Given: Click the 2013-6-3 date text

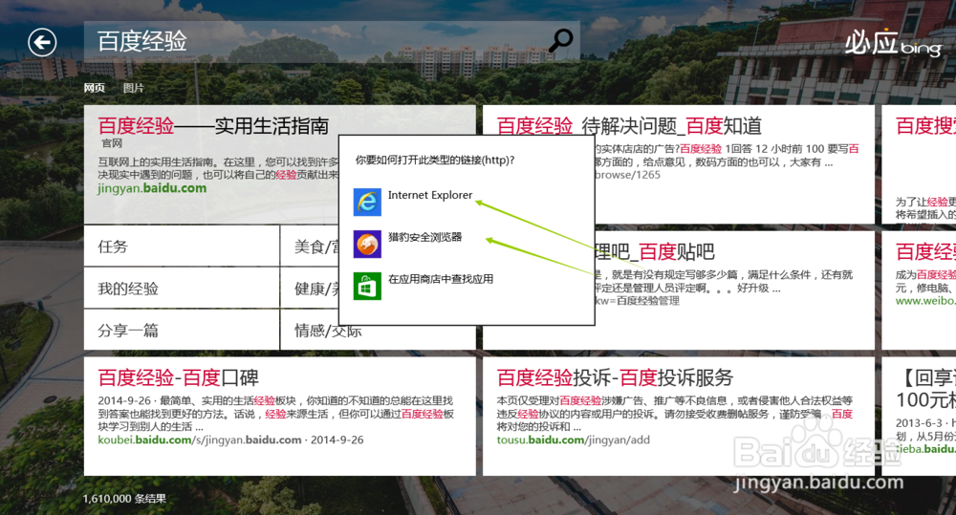Looking at the screenshot, I should 919,423.
